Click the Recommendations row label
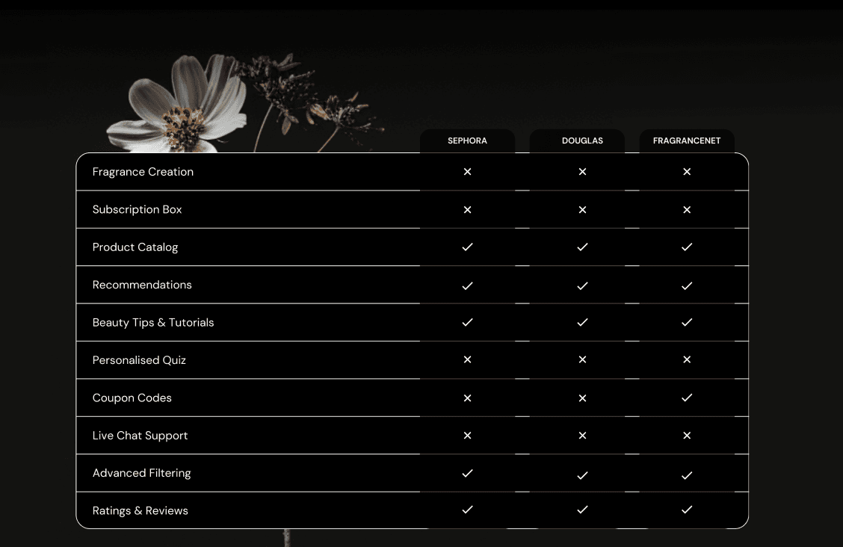The image size is (843, 547). [142, 285]
